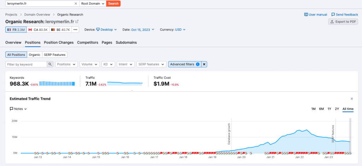Expand the Volume filter dropdown
Screen dimensions: 362x166
pos(89,64)
